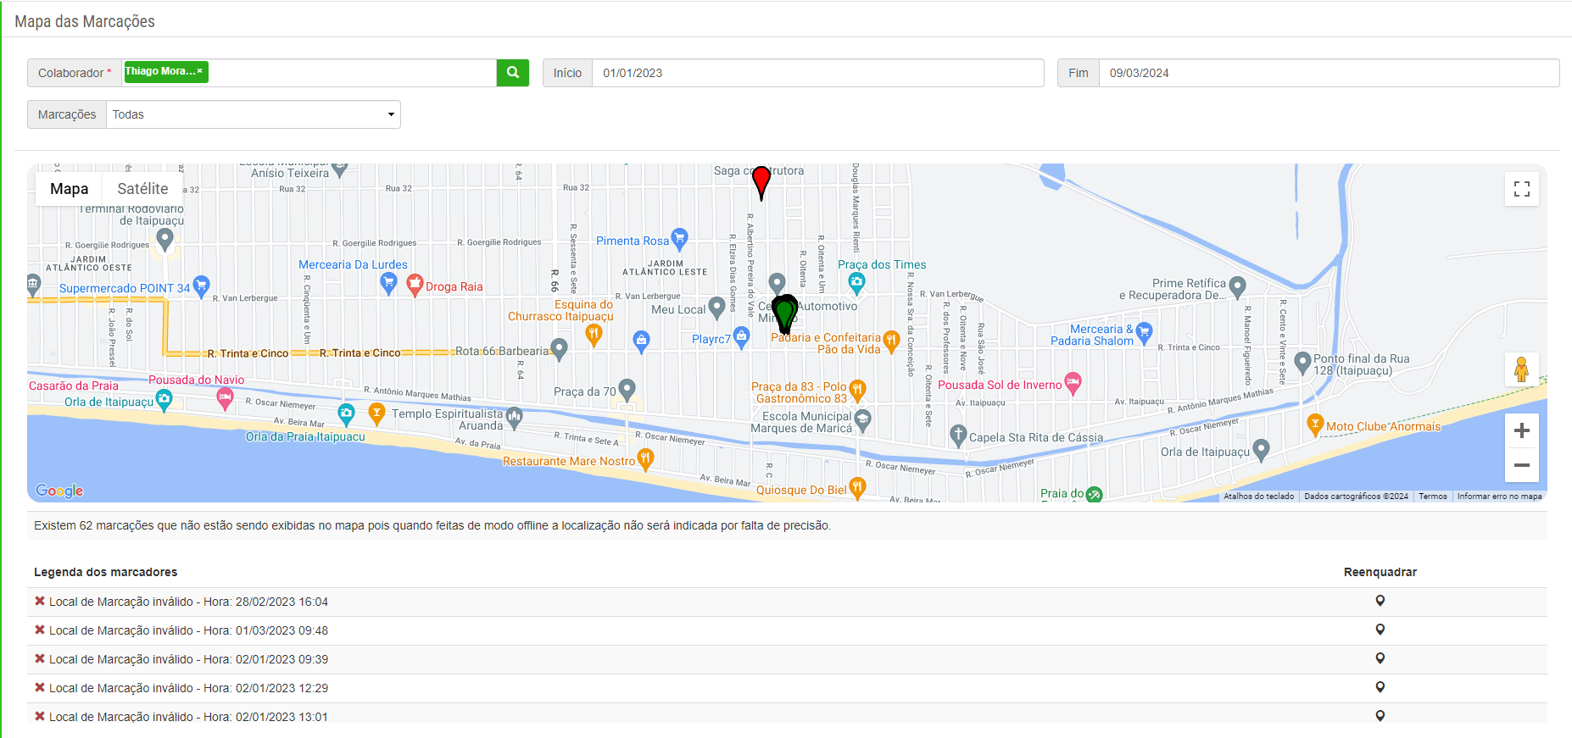The width and height of the screenshot is (1572, 738).
Task: Select the Street View pegman icon
Action: tap(1522, 369)
